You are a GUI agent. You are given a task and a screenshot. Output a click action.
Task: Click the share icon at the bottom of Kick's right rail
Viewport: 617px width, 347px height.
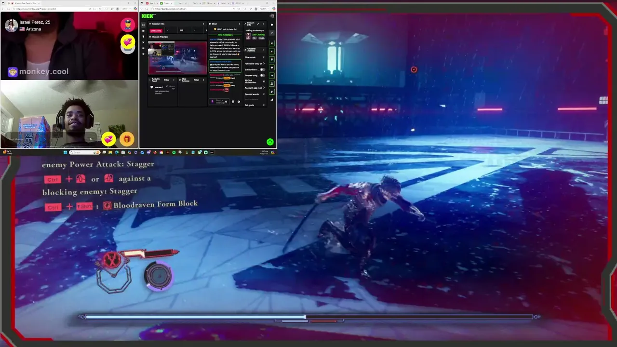[272, 100]
